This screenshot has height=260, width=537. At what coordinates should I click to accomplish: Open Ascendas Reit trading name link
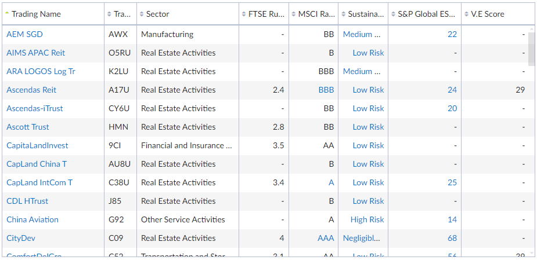(31, 90)
